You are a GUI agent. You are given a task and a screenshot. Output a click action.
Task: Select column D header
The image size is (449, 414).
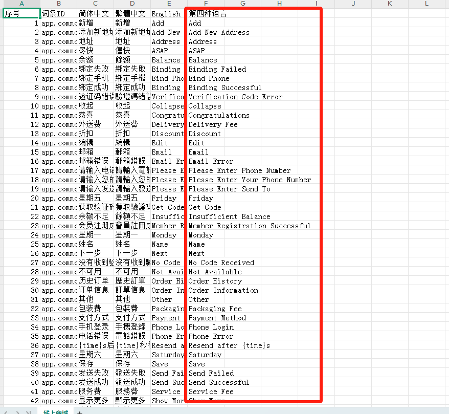pos(132,4)
